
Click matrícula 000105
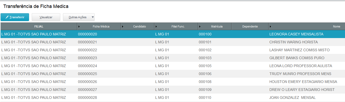(x=205, y=66)
